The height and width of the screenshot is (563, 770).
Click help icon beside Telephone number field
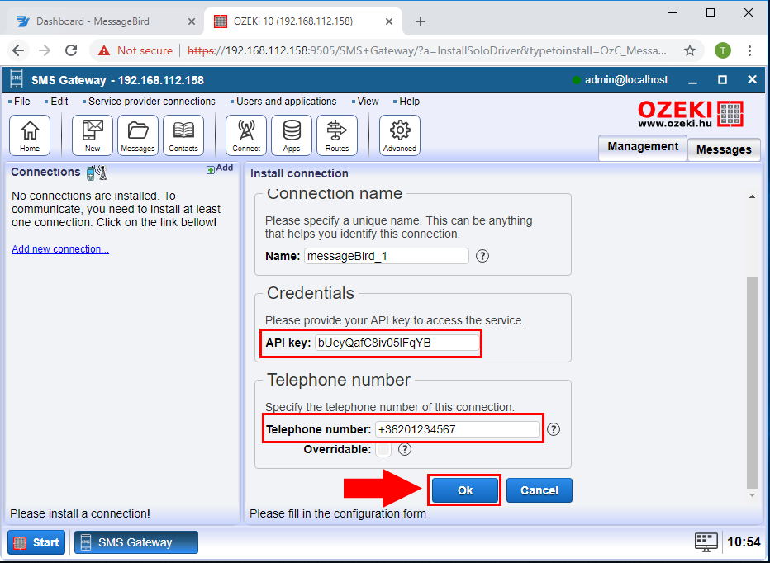pyautogui.click(x=554, y=429)
